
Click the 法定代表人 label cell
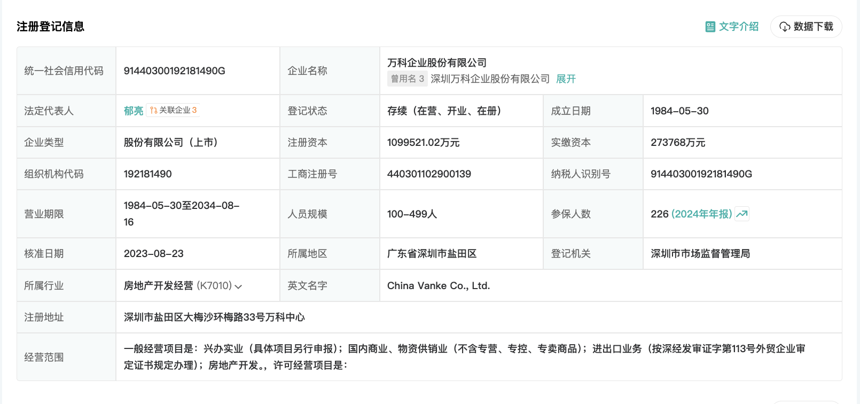pyautogui.click(x=66, y=111)
